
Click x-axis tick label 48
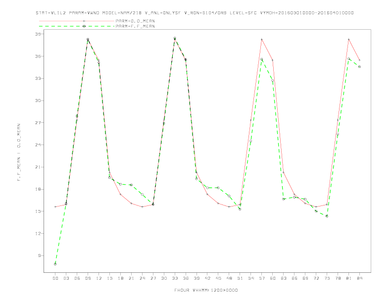[229, 278]
